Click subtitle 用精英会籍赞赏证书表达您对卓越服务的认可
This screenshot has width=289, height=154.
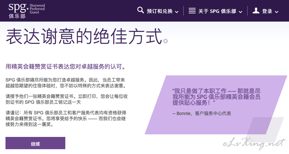(66, 66)
